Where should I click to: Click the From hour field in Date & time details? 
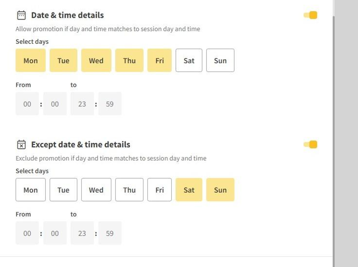(27, 104)
